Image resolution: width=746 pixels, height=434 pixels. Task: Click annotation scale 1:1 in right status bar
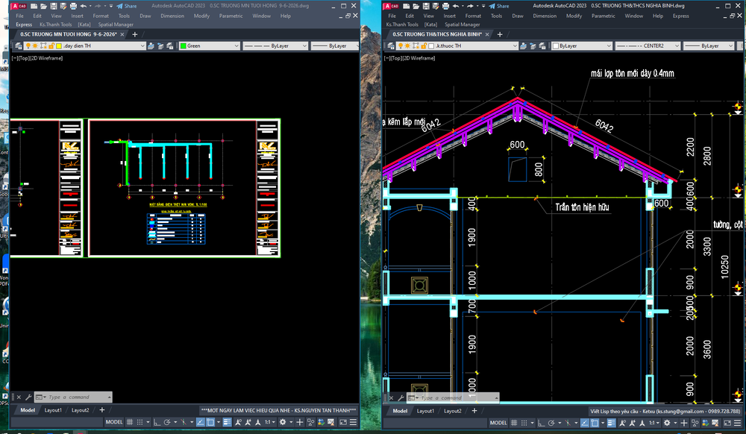tap(652, 423)
